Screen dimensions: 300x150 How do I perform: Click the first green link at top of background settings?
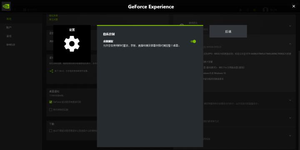tap(53, 15)
